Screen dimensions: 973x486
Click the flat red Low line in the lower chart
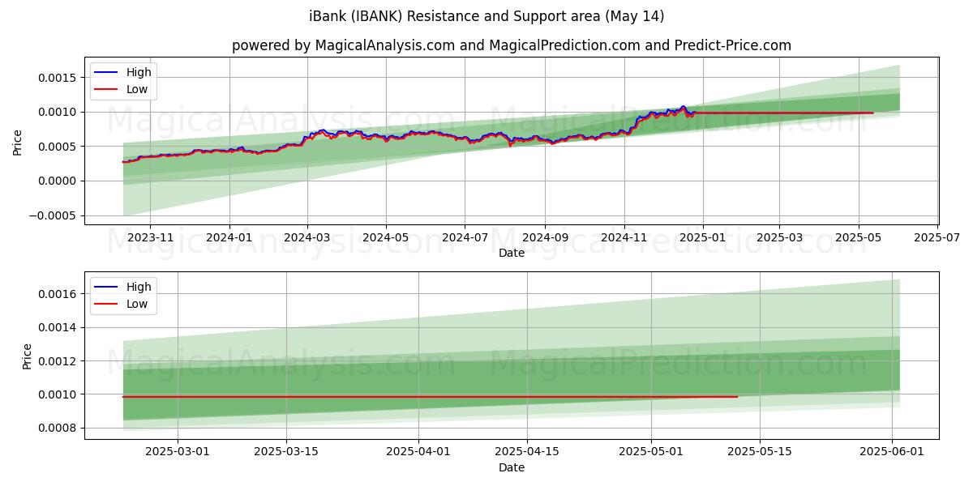pos(430,397)
